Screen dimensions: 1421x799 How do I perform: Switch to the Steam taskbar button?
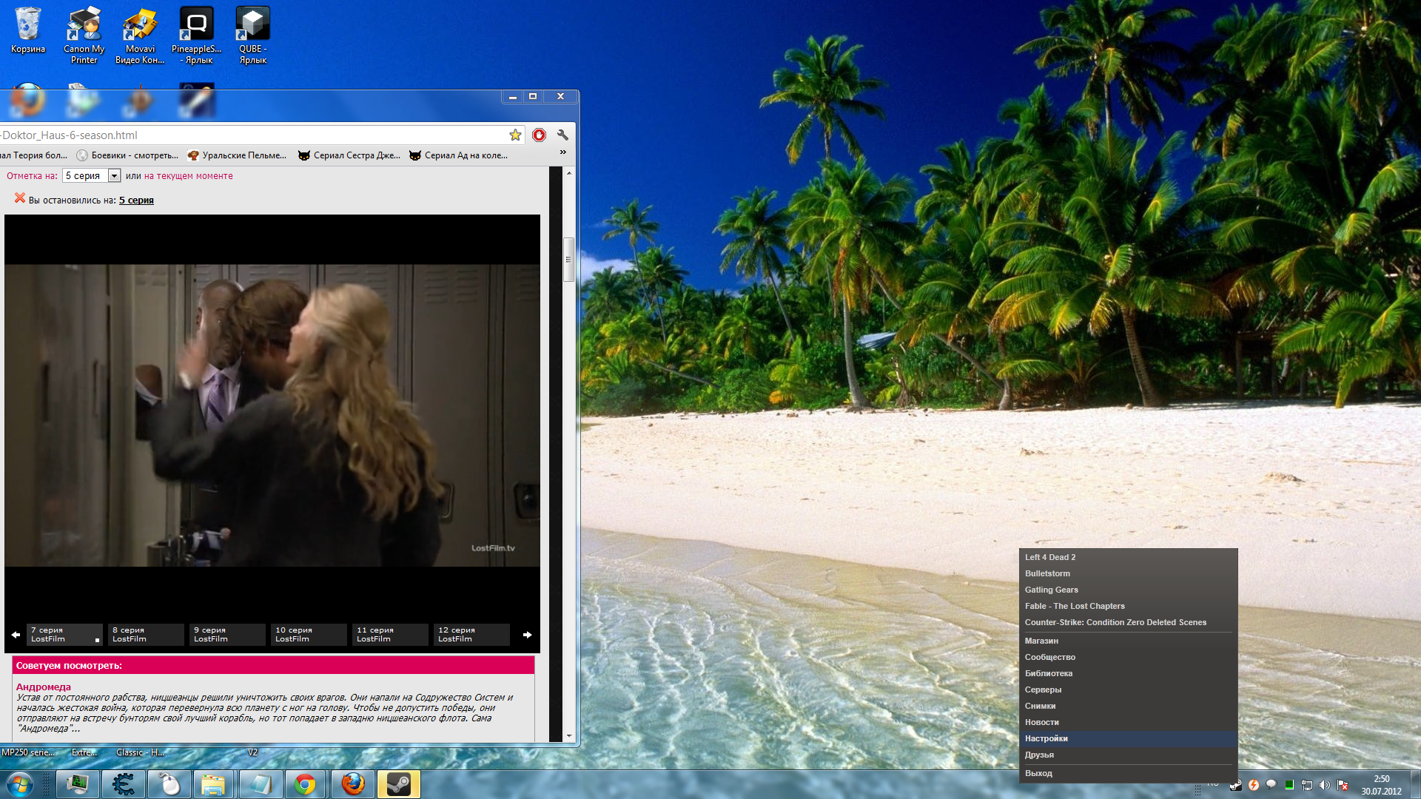click(x=399, y=784)
